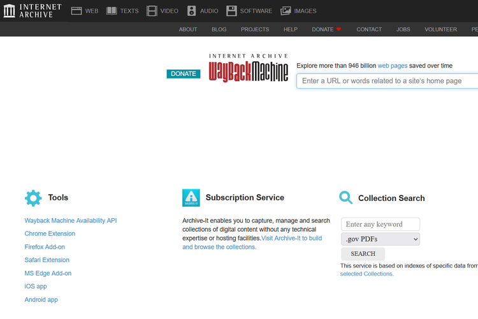This screenshot has height=319, width=478.
Task: Click the AUDIO label in top bar
Action: [209, 11]
